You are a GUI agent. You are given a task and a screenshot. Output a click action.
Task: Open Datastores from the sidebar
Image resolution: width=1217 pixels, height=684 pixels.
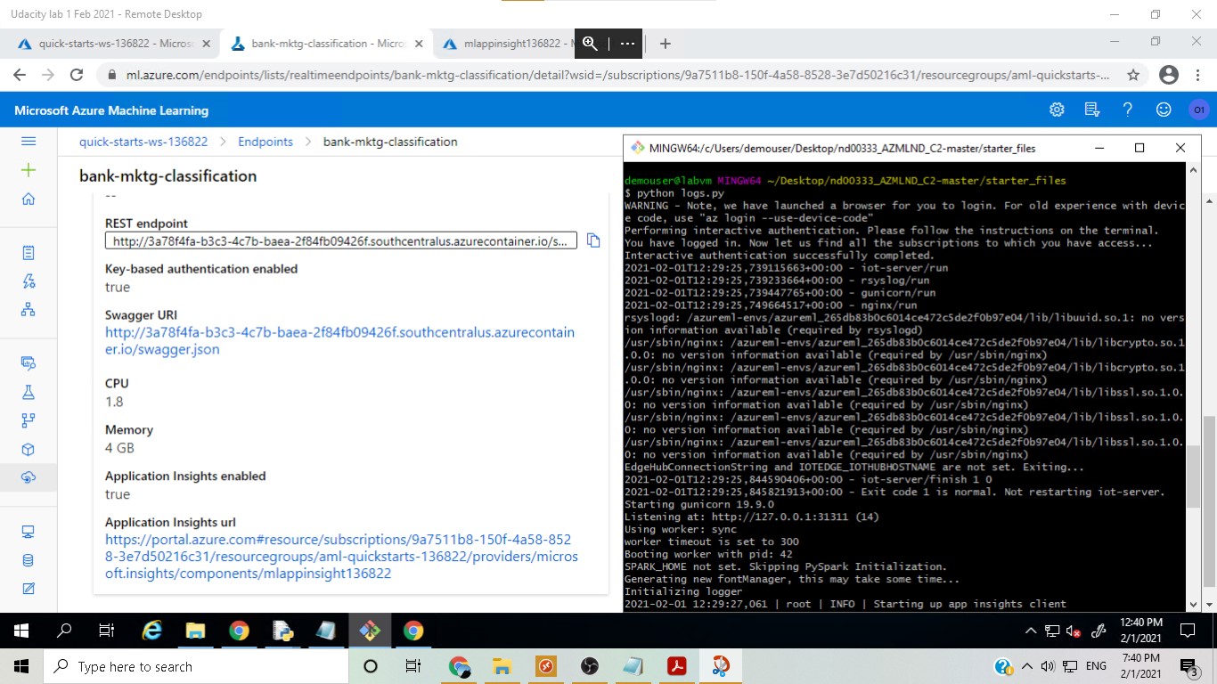(x=29, y=560)
